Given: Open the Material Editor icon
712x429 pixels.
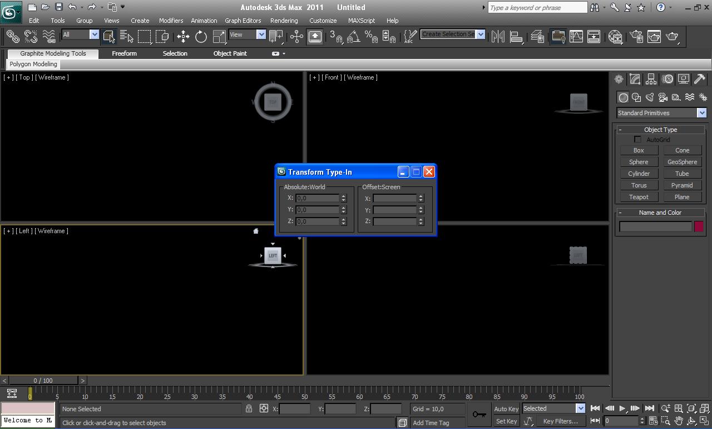Looking at the screenshot, I should point(615,37).
